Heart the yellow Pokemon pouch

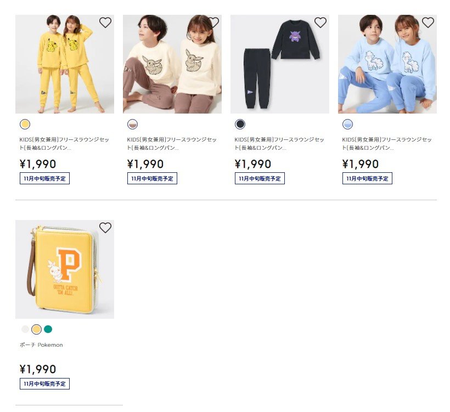pos(105,228)
